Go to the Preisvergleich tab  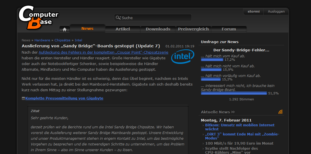pyautogui.click(x=193, y=29)
